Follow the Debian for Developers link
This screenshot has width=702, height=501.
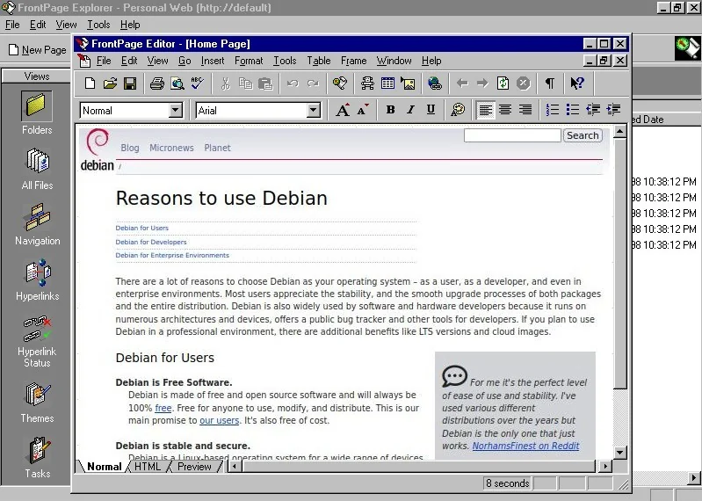click(x=151, y=242)
